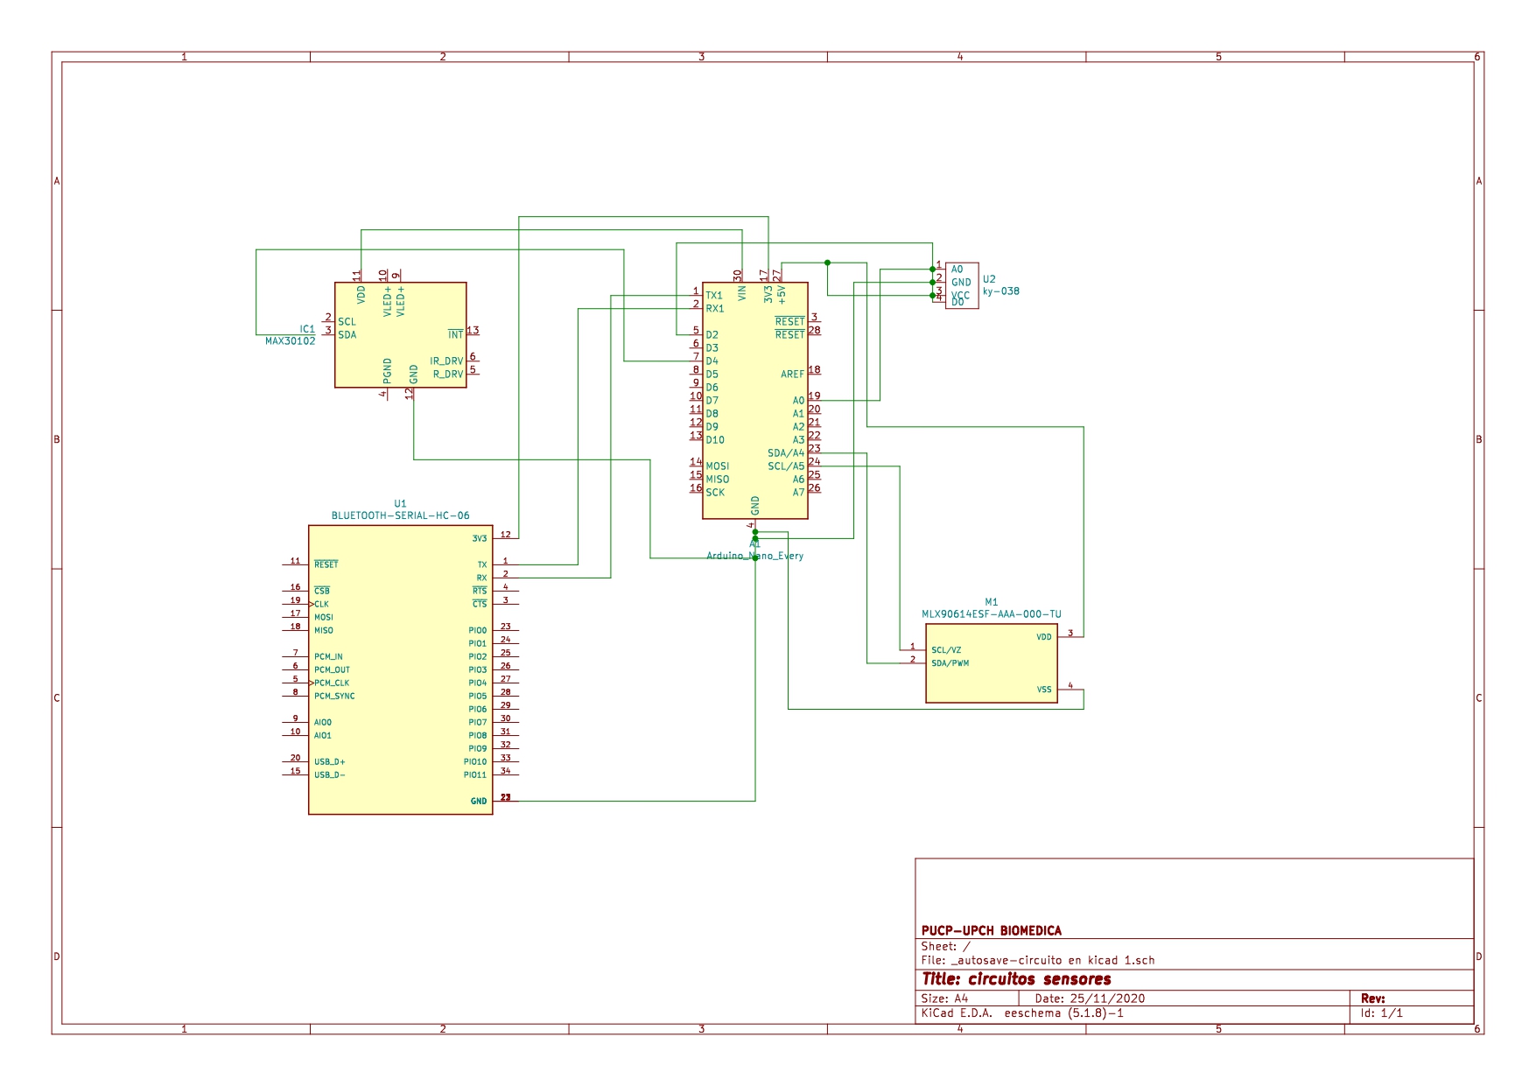The width and height of the screenshot is (1536, 1086).
Task: Click the PCM_SYNC pin label
Action: pos(334,697)
